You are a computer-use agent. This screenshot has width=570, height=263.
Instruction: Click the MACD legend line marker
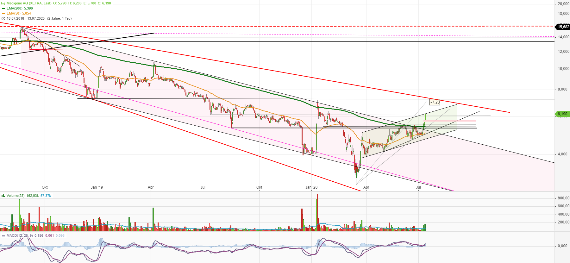3,235
